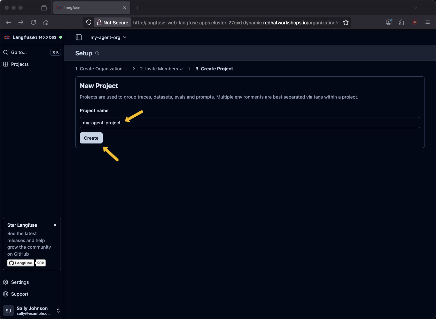Click the Create button
The image size is (436, 319).
pyautogui.click(x=91, y=138)
